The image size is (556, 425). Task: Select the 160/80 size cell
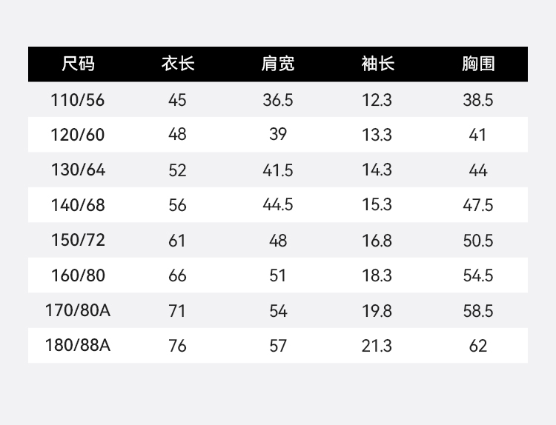pyautogui.click(x=78, y=275)
